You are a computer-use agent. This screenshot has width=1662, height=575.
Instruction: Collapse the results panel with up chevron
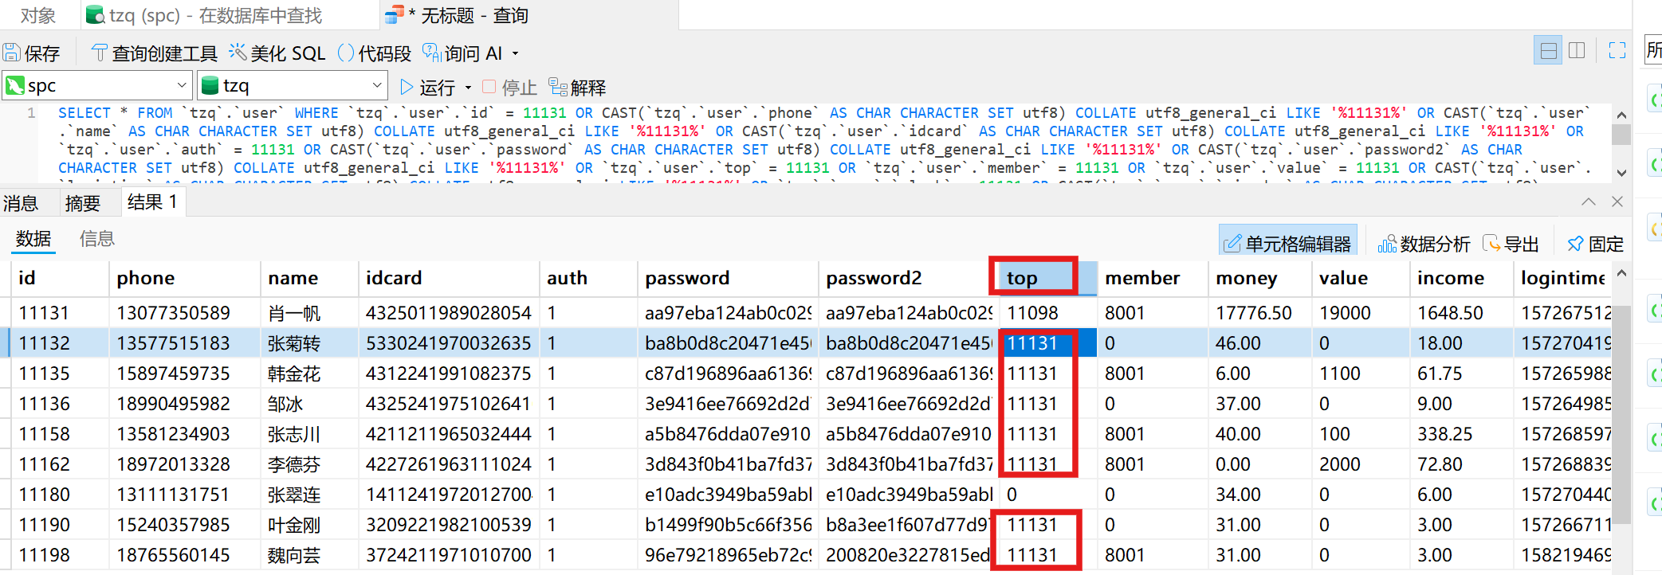(1589, 201)
